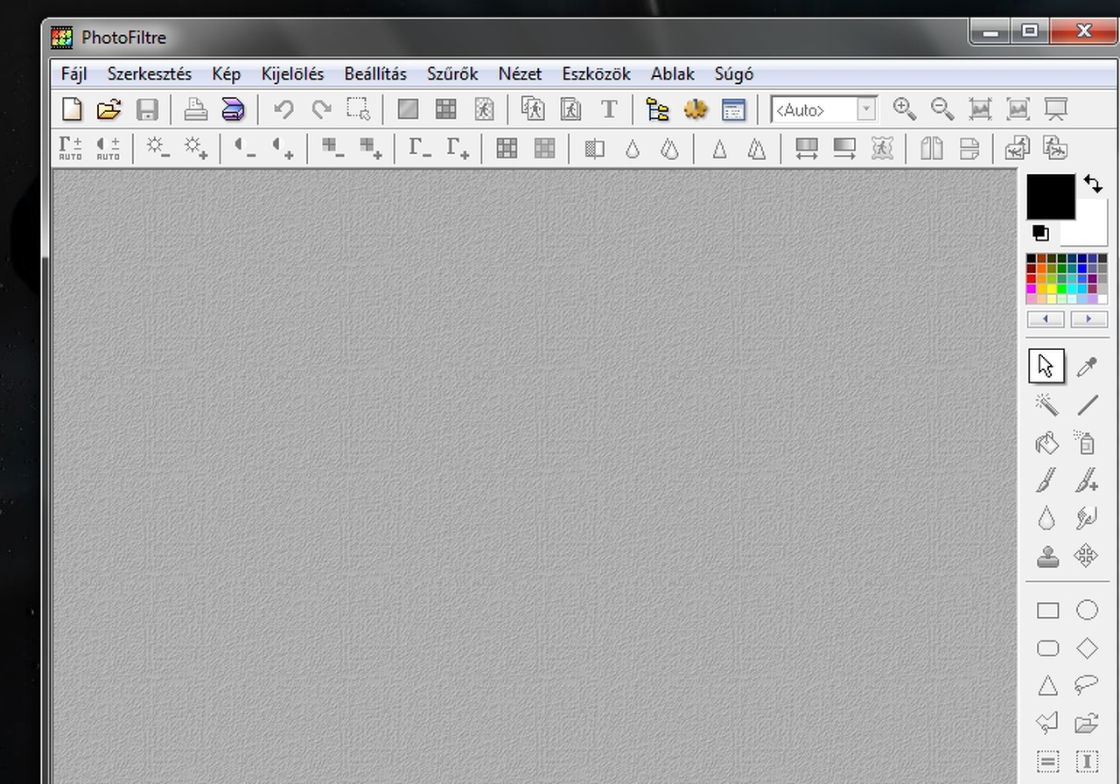The height and width of the screenshot is (784, 1120).
Task: Click the Undo arrow icon
Action: click(x=283, y=109)
